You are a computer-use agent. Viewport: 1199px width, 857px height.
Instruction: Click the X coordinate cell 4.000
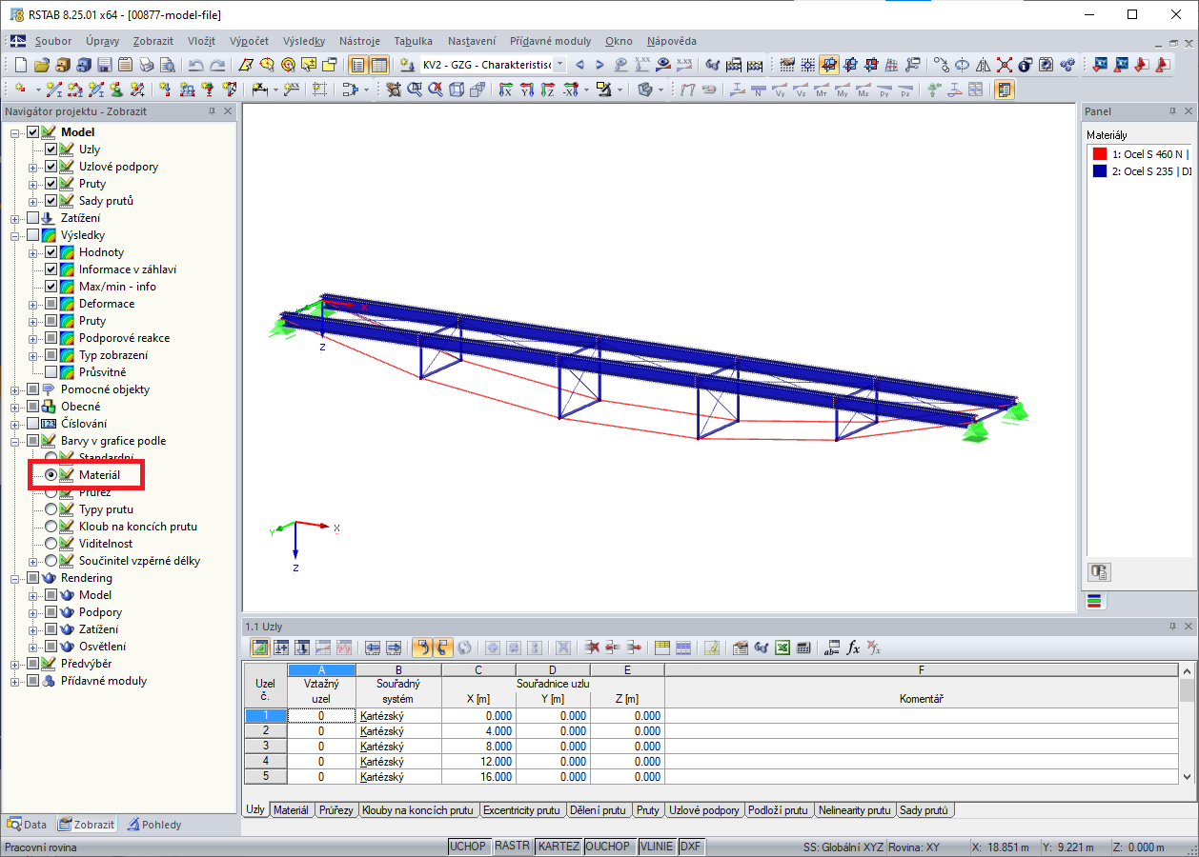pyautogui.click(x=478, y=731)
